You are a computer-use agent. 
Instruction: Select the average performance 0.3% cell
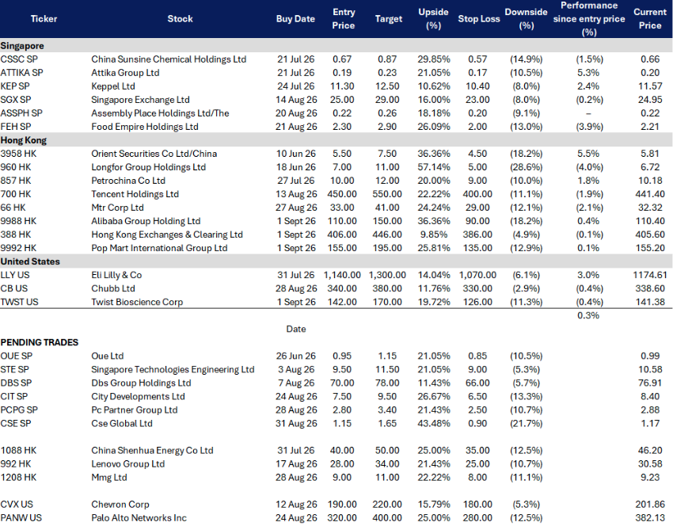click(588, 315)
